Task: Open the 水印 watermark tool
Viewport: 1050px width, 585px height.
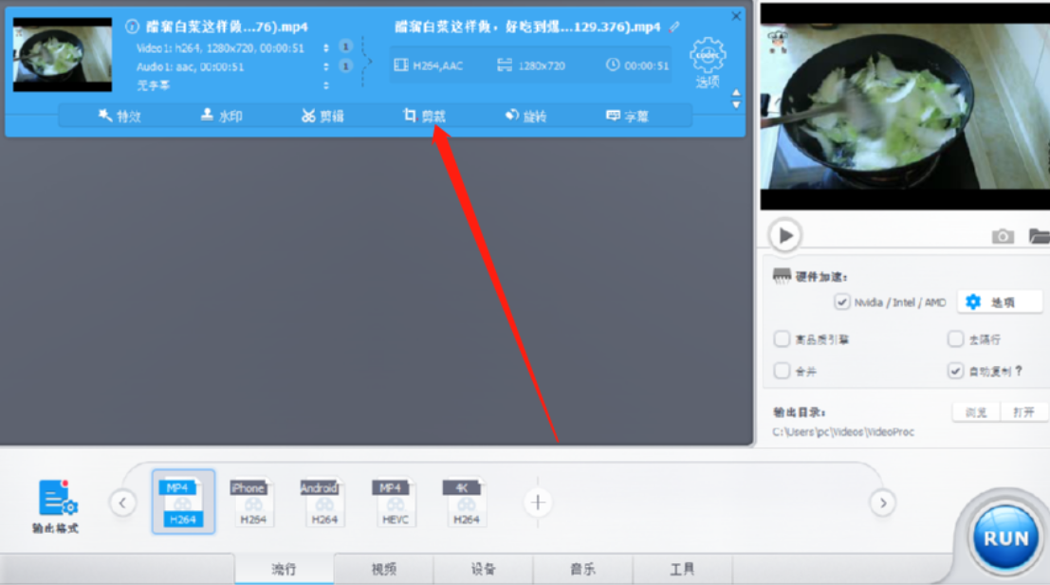Action: click(222, 116)
